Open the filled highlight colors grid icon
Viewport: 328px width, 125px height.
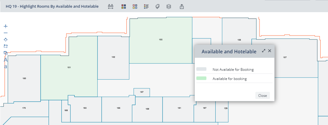[x=124, y=7]
